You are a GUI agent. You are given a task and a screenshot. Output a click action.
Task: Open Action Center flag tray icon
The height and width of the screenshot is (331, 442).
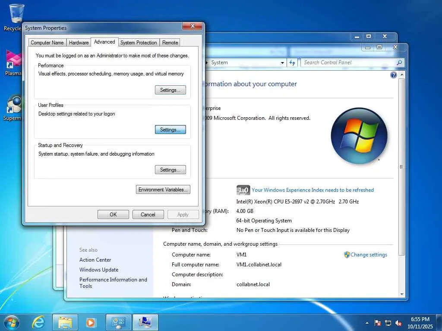[378, 323]
